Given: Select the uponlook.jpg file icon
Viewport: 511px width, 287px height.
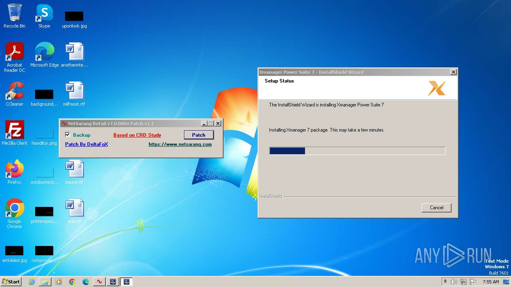Looking at the screenshot, I should point(74,19).
